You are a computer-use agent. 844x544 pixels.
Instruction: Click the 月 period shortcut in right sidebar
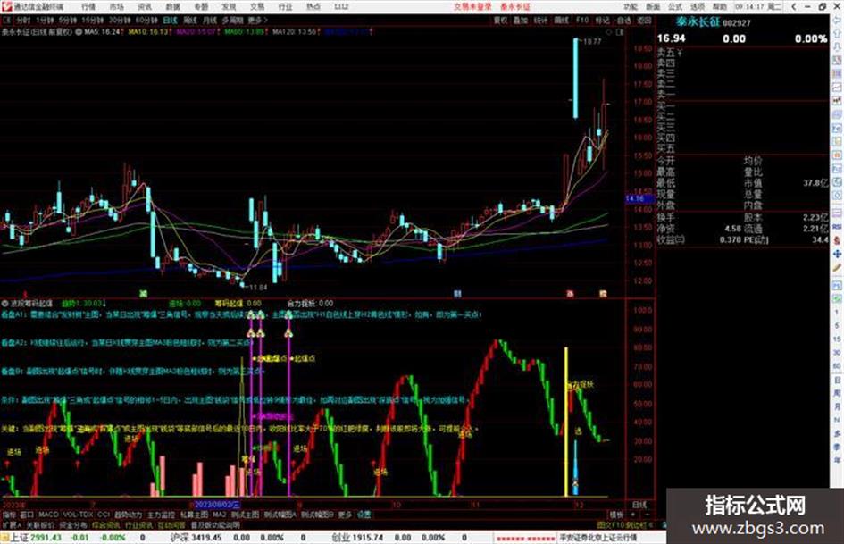pyautogui.click(x=837, y=407)
